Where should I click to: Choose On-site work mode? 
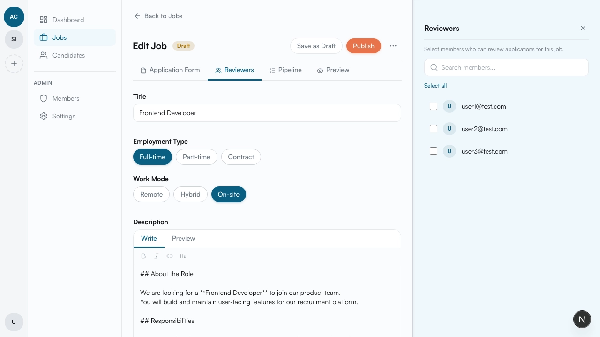click(x=229, y=194)
